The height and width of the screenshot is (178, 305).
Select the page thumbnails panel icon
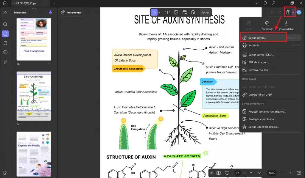pos(5,34)
